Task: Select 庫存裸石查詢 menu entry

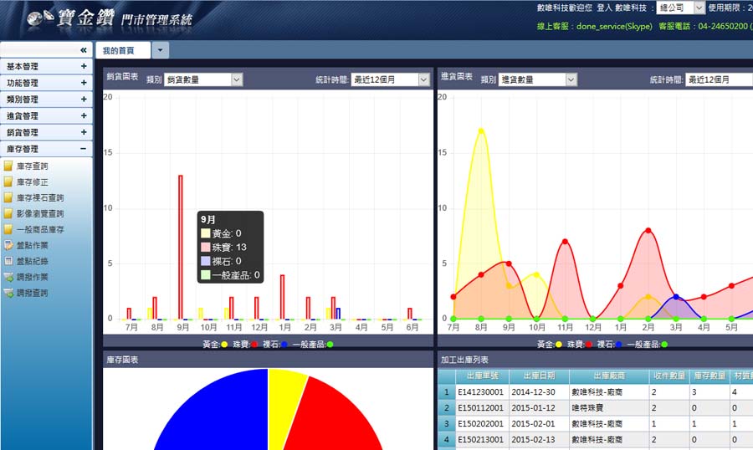Action: pos(40,198)
